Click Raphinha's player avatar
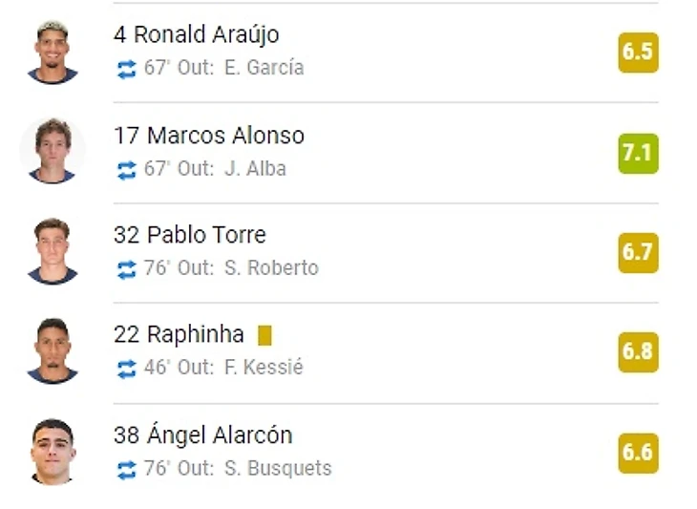The height and width of the screenshot is (509, 697). (53, 350)
